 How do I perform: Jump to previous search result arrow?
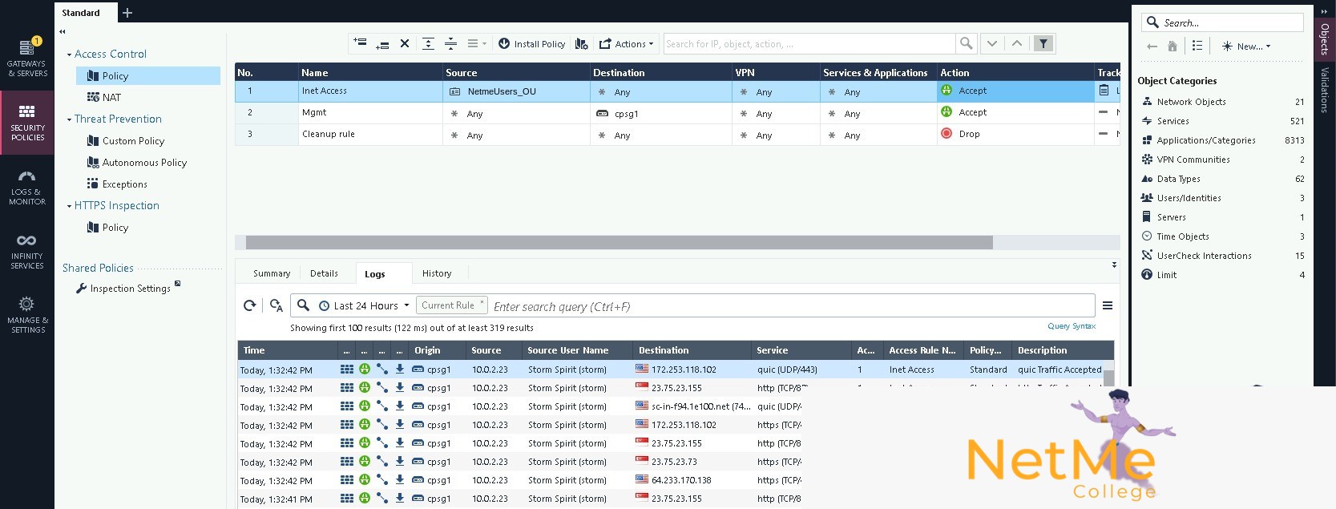point(1017,43)
